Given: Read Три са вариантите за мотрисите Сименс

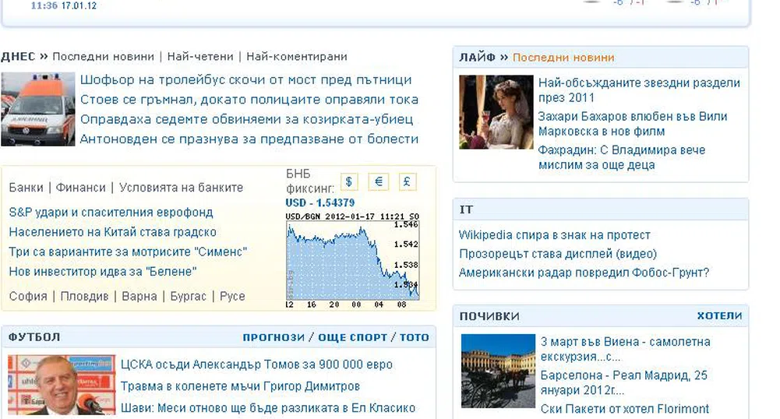Looking at the screenshot, I should 128,252.
